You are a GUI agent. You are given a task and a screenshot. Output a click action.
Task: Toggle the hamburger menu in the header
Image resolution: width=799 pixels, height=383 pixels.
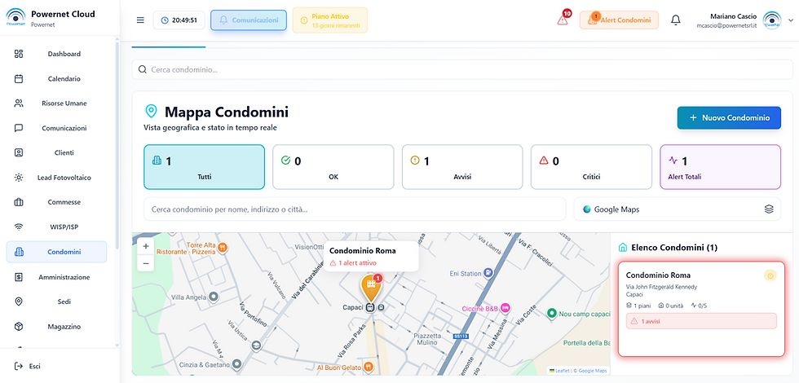[x=140, y=20]
